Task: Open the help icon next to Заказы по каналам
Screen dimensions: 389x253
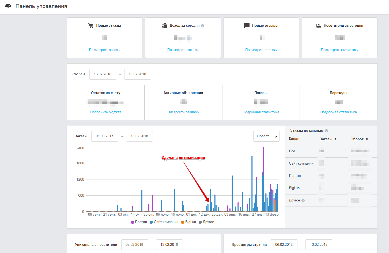Action: tap(326, 131)
